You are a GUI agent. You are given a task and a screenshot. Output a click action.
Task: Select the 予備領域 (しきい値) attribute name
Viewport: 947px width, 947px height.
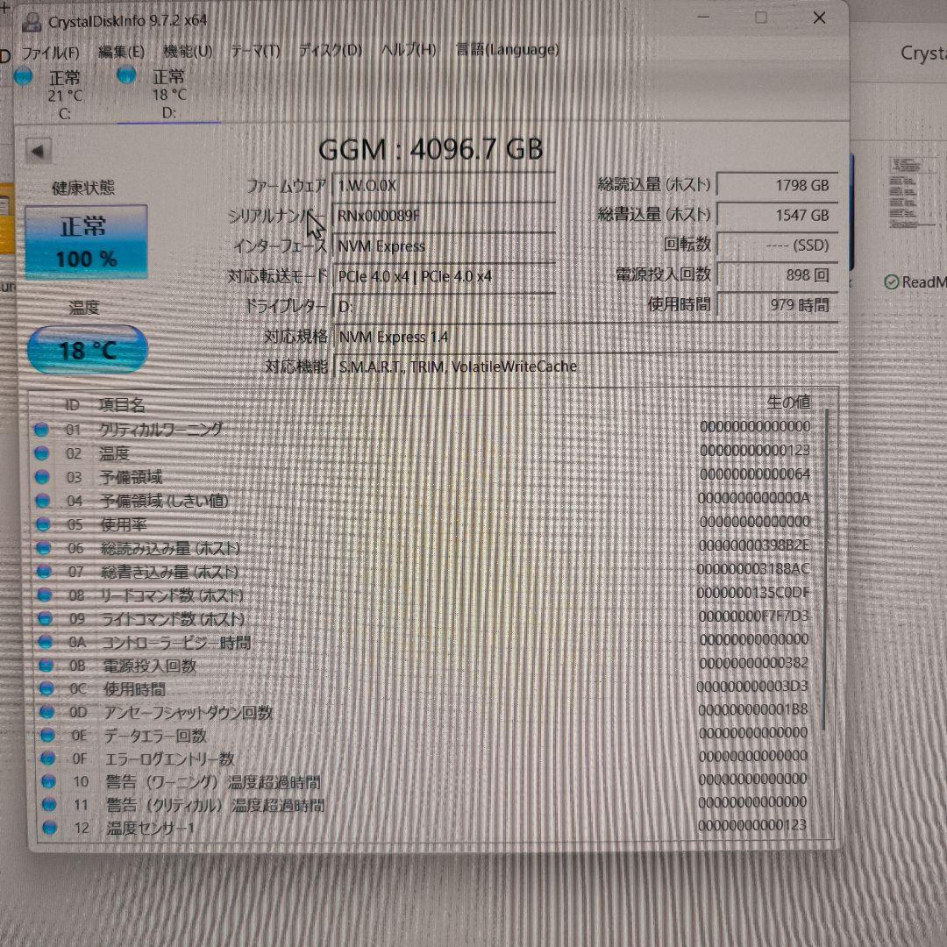164,501
